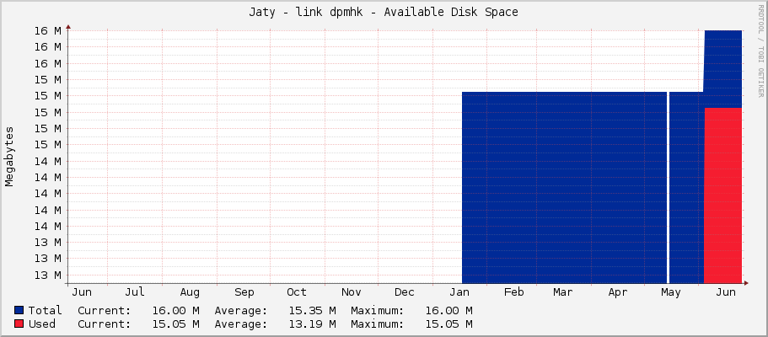Click the 'Oct' month label on the x-axis
Screen dimensions: 768x337
point(297,292)
